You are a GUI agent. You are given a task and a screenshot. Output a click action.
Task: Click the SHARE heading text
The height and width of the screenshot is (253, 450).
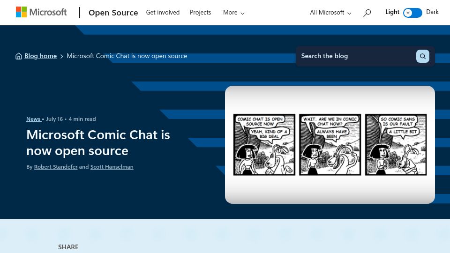pos(68,247)
